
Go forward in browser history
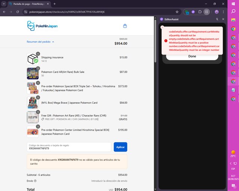coord(11,12)
